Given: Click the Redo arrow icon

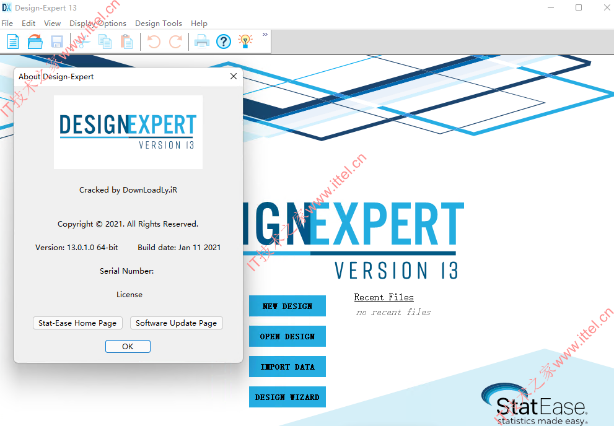Looking at the screenshot, I should [175, 41].
